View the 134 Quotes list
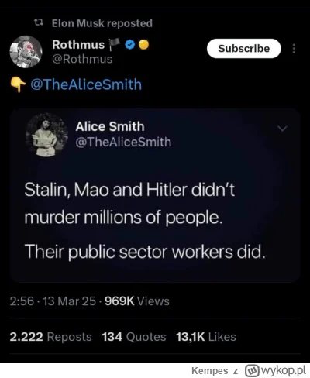 coord(134,337)
